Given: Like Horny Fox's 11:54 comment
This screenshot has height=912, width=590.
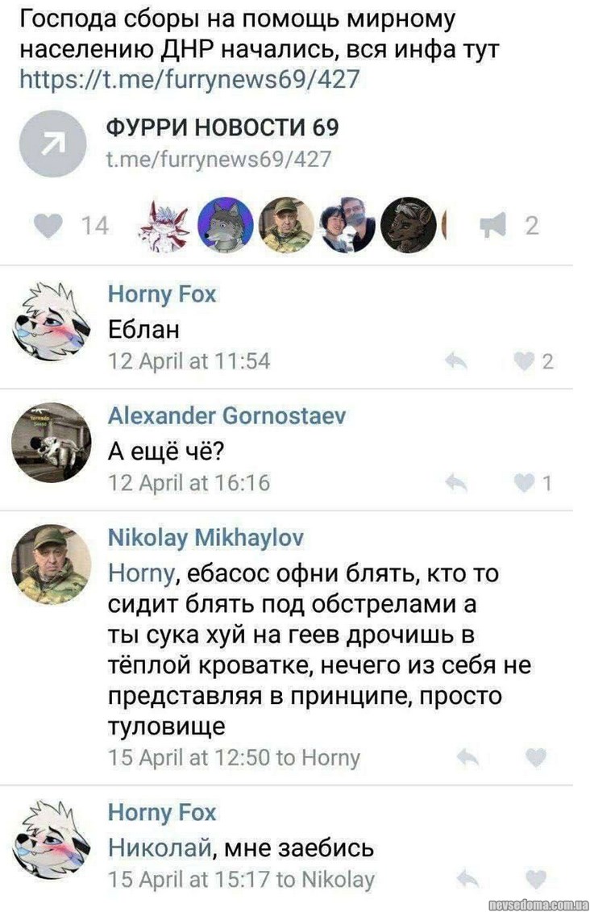Looking at the screenshot, I should [524, 362].
